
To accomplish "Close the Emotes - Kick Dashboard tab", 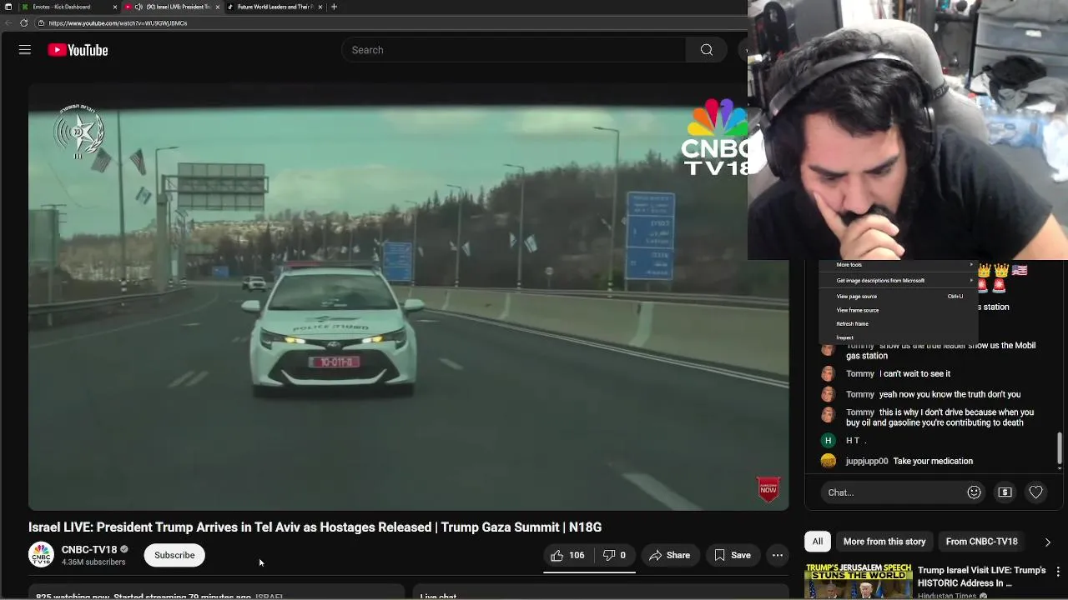I will (x=115, y=7).
